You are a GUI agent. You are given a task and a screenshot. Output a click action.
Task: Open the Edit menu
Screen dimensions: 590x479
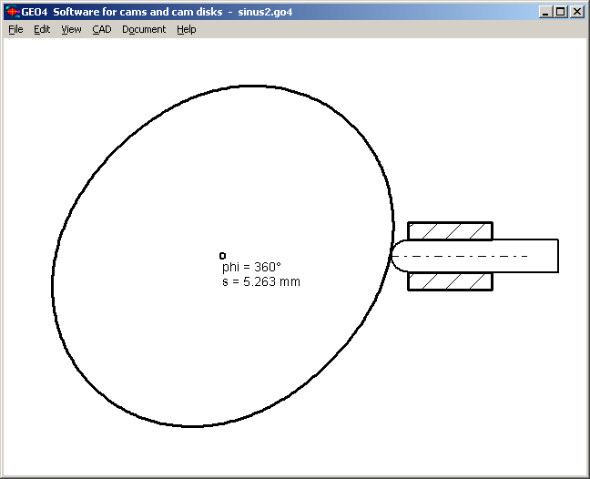pyautogui.click(x=42, y=29)
